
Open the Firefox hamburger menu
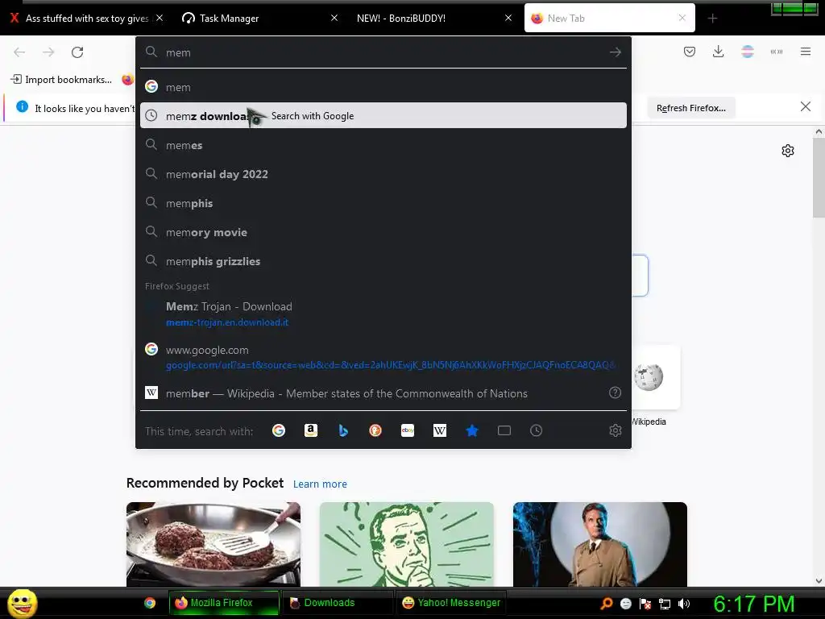click(x=805, y=52)
